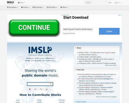Open Charles K. Harris's When It Strikes Home
This screenshot has height=103, width=129.
coord(97,84)
